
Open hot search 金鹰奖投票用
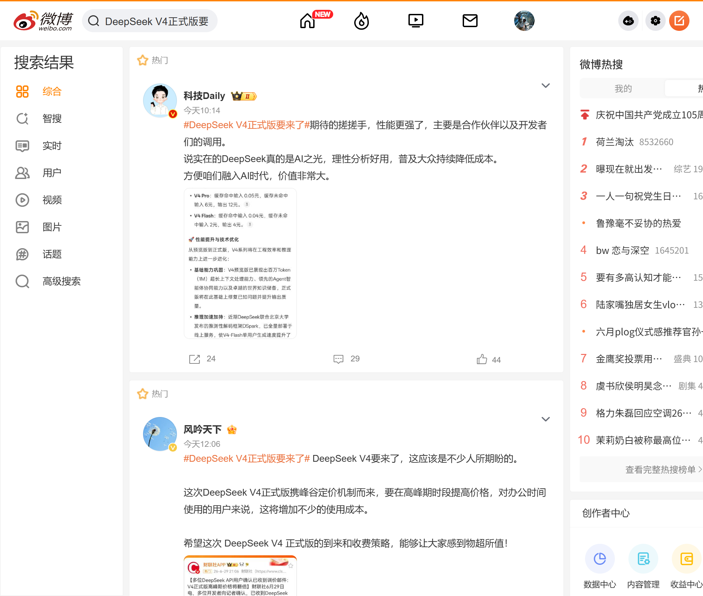click(629, 359)
